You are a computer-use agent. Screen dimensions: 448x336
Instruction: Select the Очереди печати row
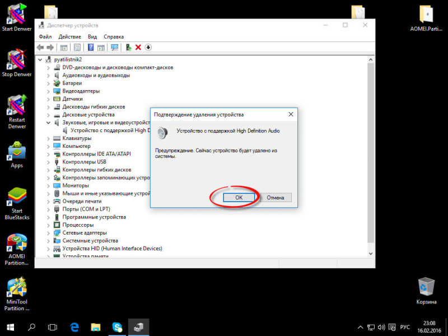tap(82, 202)
